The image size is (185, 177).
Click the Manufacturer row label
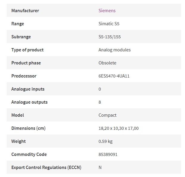25,11
